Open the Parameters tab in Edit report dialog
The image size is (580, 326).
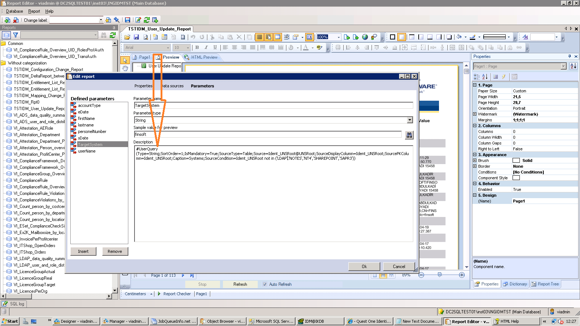202,86
